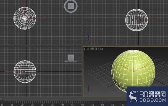
Task: Expand the timeline with the > arrow button
Action: tap(1, 99)
